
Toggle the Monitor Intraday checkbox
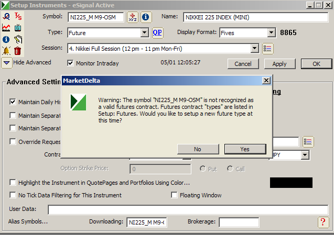[x=70, y=63]
